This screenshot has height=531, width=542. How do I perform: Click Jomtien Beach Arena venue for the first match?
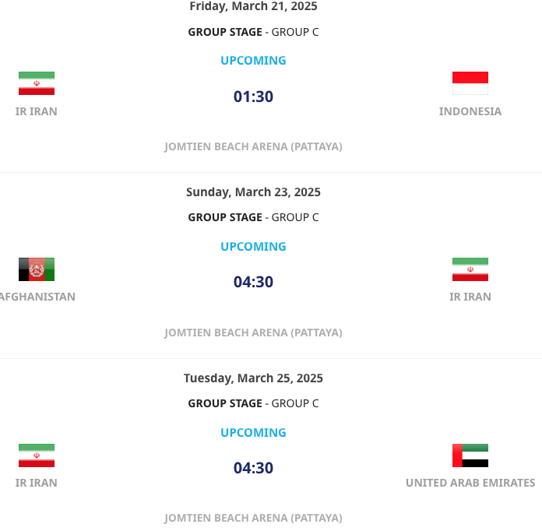pyautogui.click(x=253, y=146)
